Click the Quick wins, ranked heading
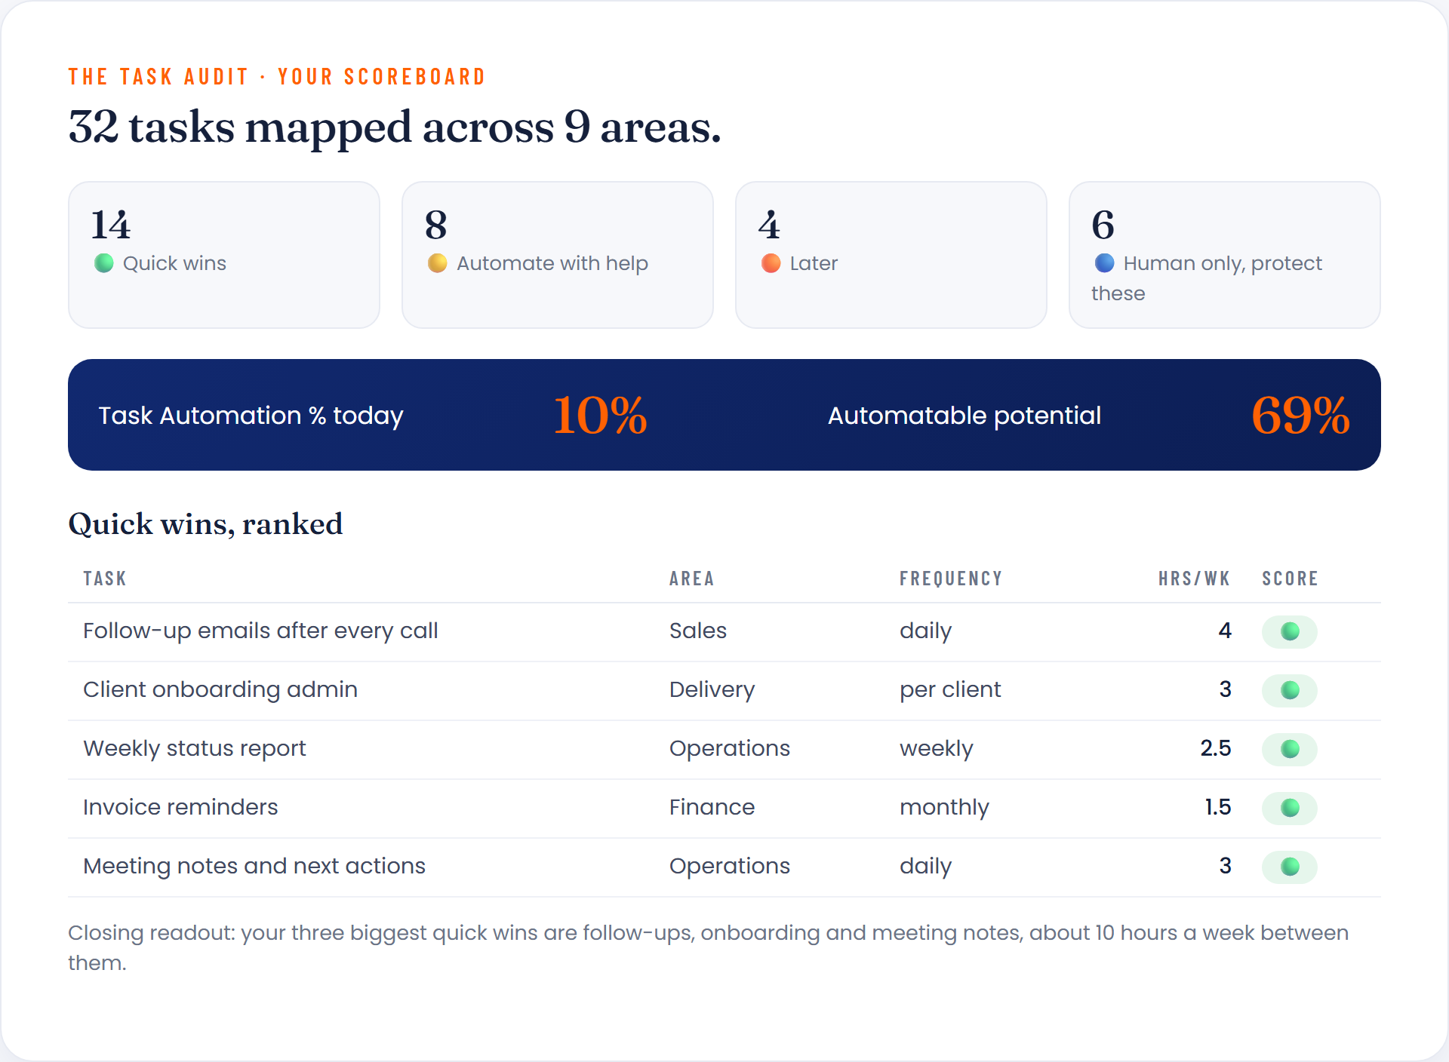Viewport: 1449px width, 1062px height. coord(205,523)
